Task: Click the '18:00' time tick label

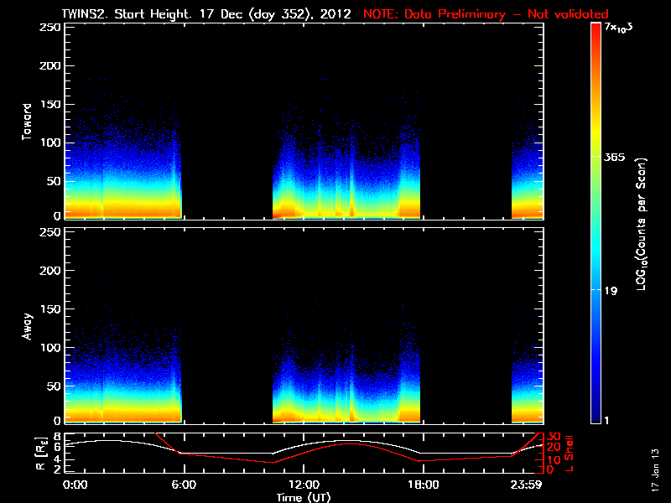Action: (x=424, y=485)
